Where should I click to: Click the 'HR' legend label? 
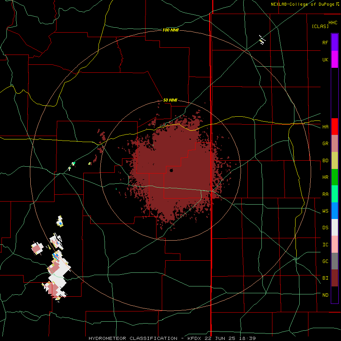[325, 177]
